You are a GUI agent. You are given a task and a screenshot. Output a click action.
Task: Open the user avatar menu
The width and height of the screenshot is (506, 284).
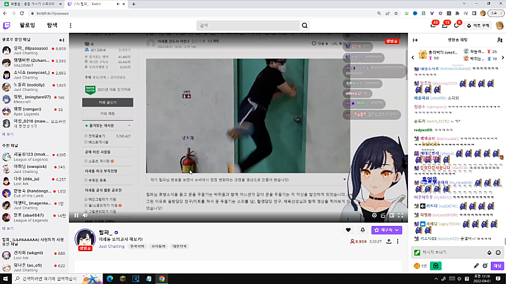coord(499,25)
